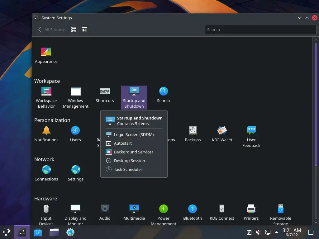319x239 pixels.
Task: Open network Connections settings
Action: point(46,173)
